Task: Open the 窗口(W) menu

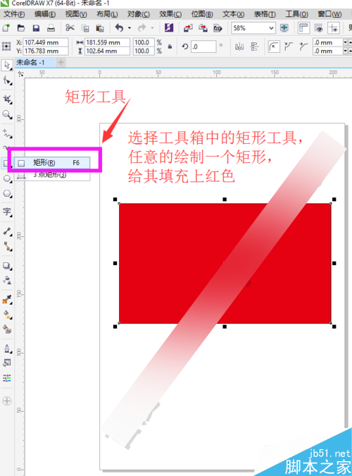Action: (329, 14)
